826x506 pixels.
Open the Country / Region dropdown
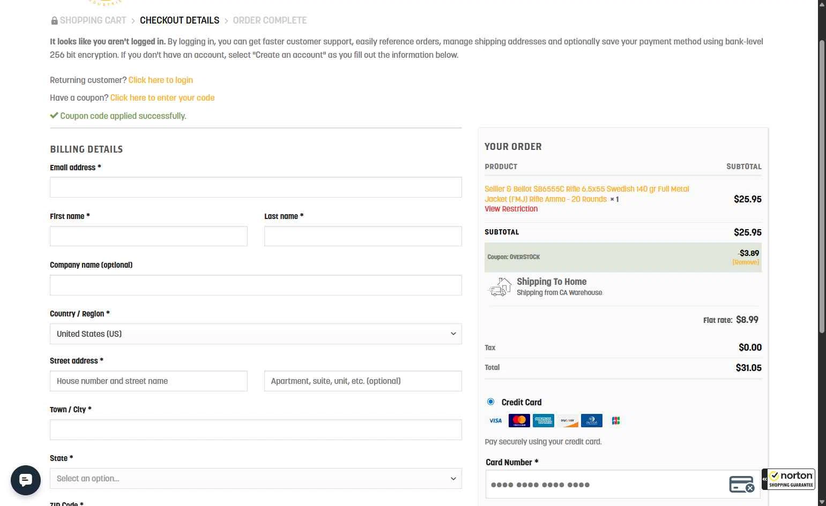256,334
